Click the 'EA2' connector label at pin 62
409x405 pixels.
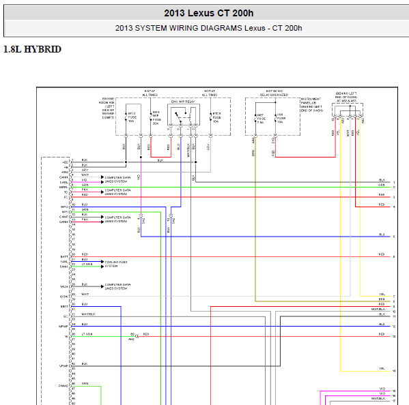point(132,340)
